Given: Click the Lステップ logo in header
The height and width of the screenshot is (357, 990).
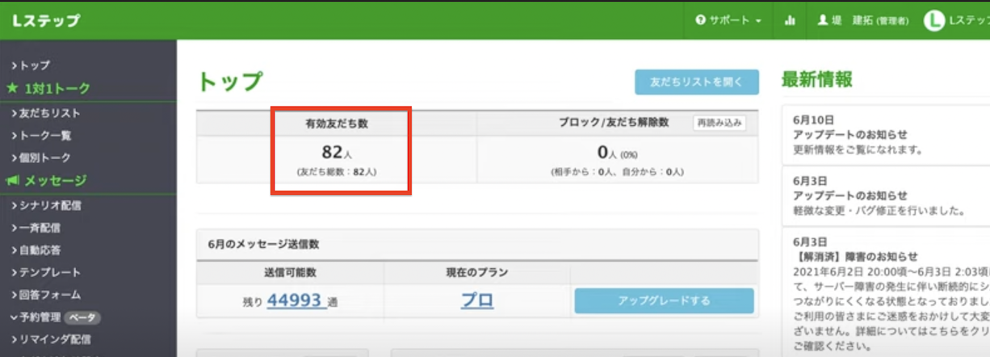Looking at the screenshot, I should [x=46, y=21].
